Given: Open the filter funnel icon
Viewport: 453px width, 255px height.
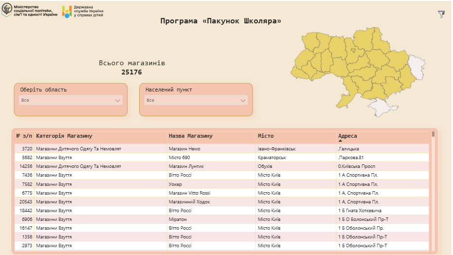Looking at the screenshot, I should pos(441,15).
